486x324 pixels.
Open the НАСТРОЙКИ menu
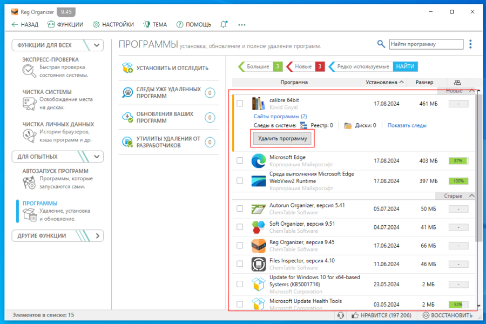pos(113,24)
